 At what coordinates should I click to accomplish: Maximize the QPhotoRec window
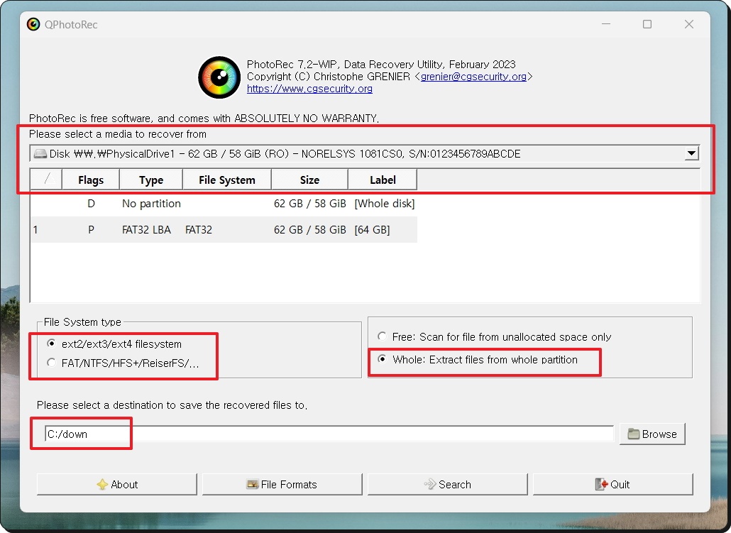tap(647, 24)
